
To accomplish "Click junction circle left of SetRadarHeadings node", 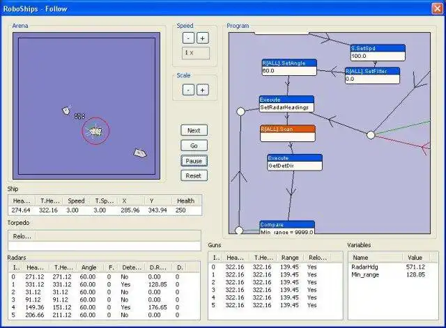I will coord(240,111).
